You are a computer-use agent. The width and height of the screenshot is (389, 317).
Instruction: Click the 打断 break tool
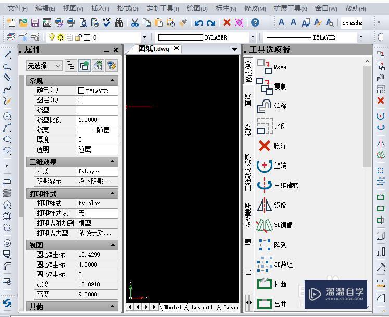tap(272, 284)
